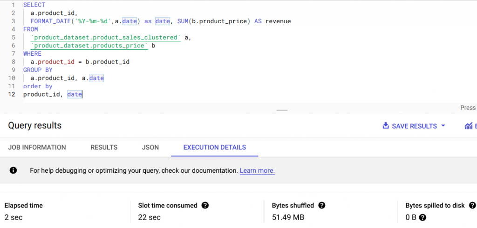
Task: Click the chart icon at top right of results
Action: click(x=469, y=126)
